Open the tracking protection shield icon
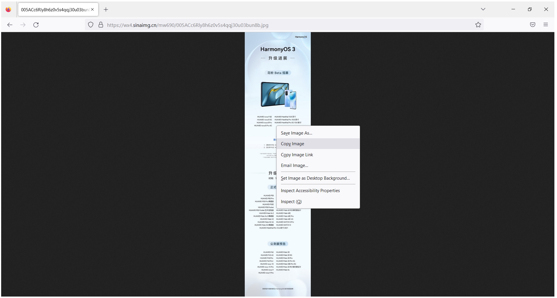 click(90, 25)
